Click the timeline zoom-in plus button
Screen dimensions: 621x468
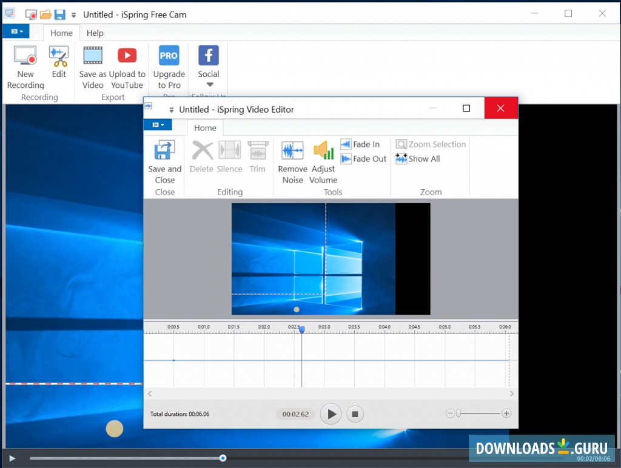click(506, 413)
